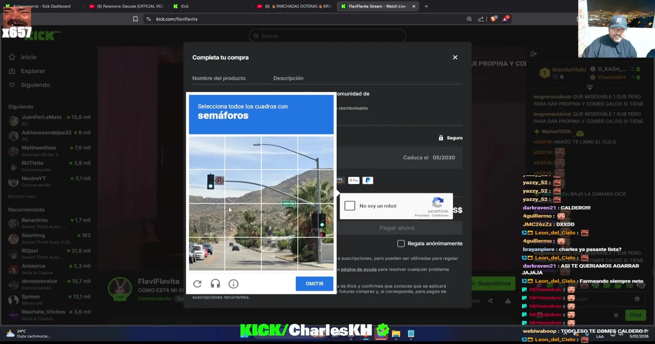Viewport: 655px width, 344px height.
Task: Open Soarinng recommended channel
Action: coord(49,238)
